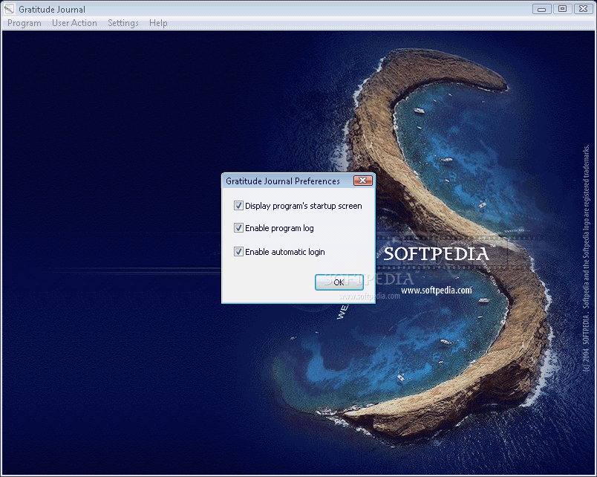Minimize the Gratitude Journal window
597x477 pixels.
click(542, 9)
